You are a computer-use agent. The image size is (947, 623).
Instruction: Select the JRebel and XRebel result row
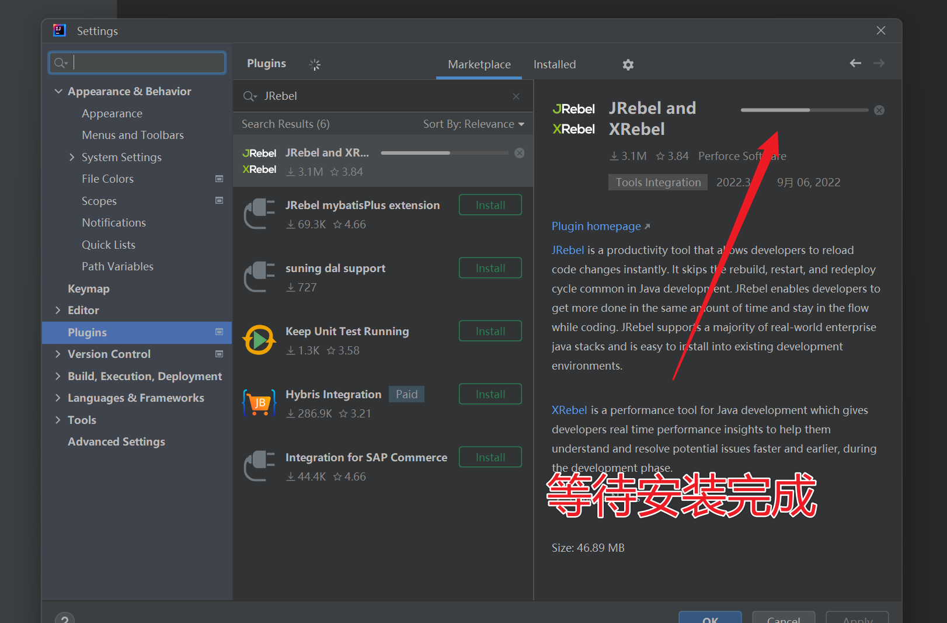coord(383,161)
